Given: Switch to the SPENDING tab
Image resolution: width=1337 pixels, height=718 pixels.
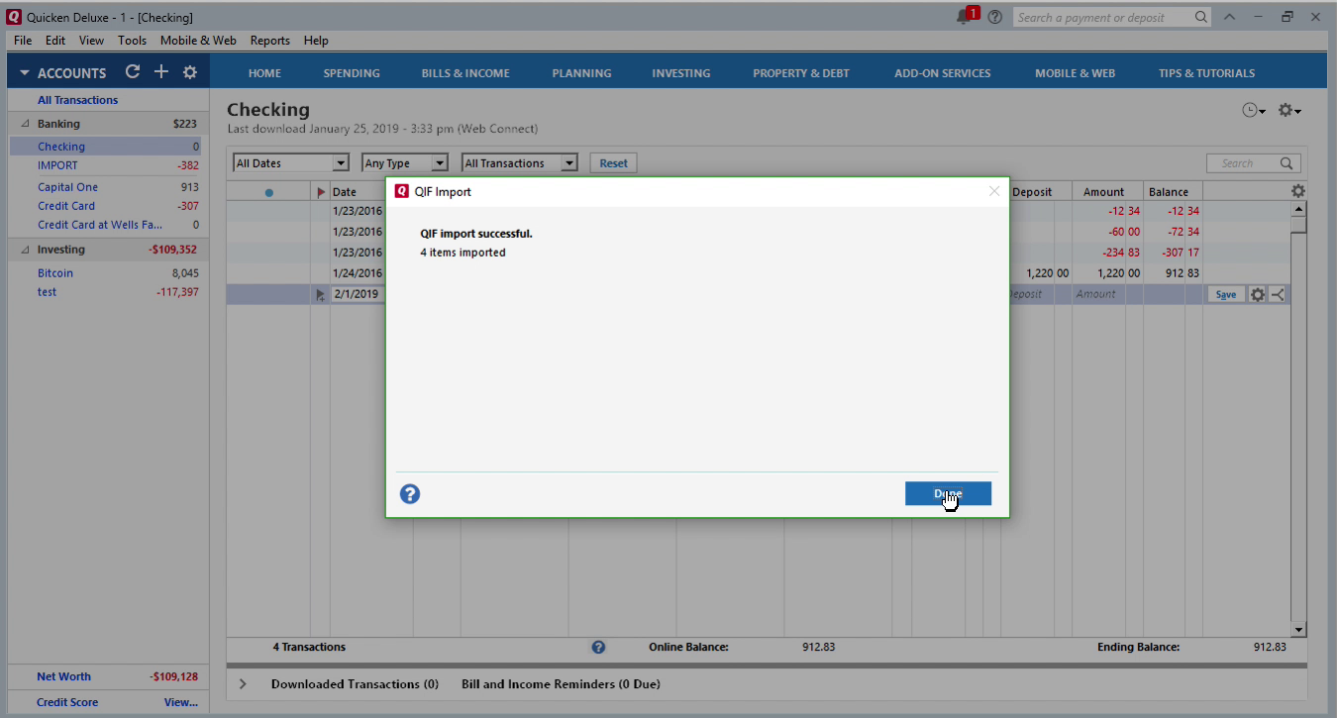Looking at the screenshot, I should pyautogui.click(x=352, y=73).
